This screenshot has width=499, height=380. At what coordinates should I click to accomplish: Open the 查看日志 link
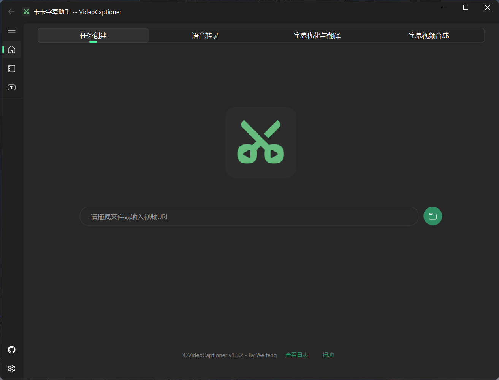[x=297, y=355]
